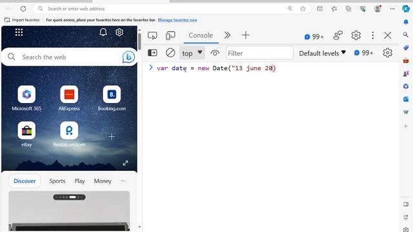Refresh the page with reload icon
This screenshot has height=232, width=413.
tap(23, 8)
